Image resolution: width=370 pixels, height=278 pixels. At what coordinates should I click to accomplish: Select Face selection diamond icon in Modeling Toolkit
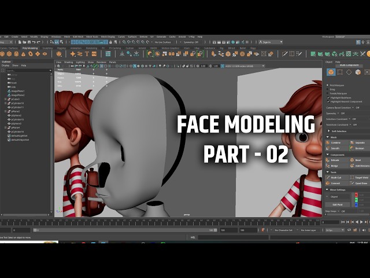point(349,72)
